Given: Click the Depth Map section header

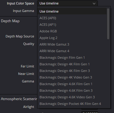Looking at the screenshot, I should pyautogui.click(x=10, y=21).
